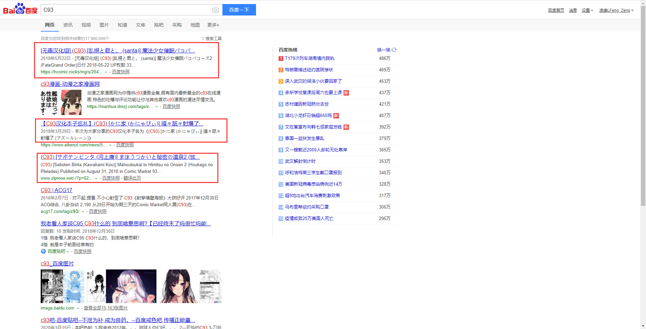This screenshot has width=646, height=329.
Task: Open hot topic 超9地出台汽车消费刺激政策
Action: (x=312, y=196)
